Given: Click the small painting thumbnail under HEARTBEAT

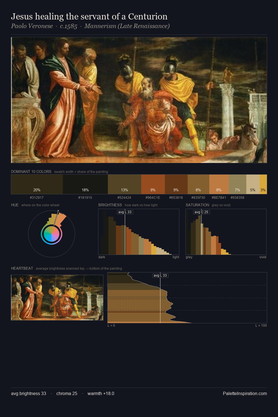Looking at the screenshot, I should (x=57, y=297).
